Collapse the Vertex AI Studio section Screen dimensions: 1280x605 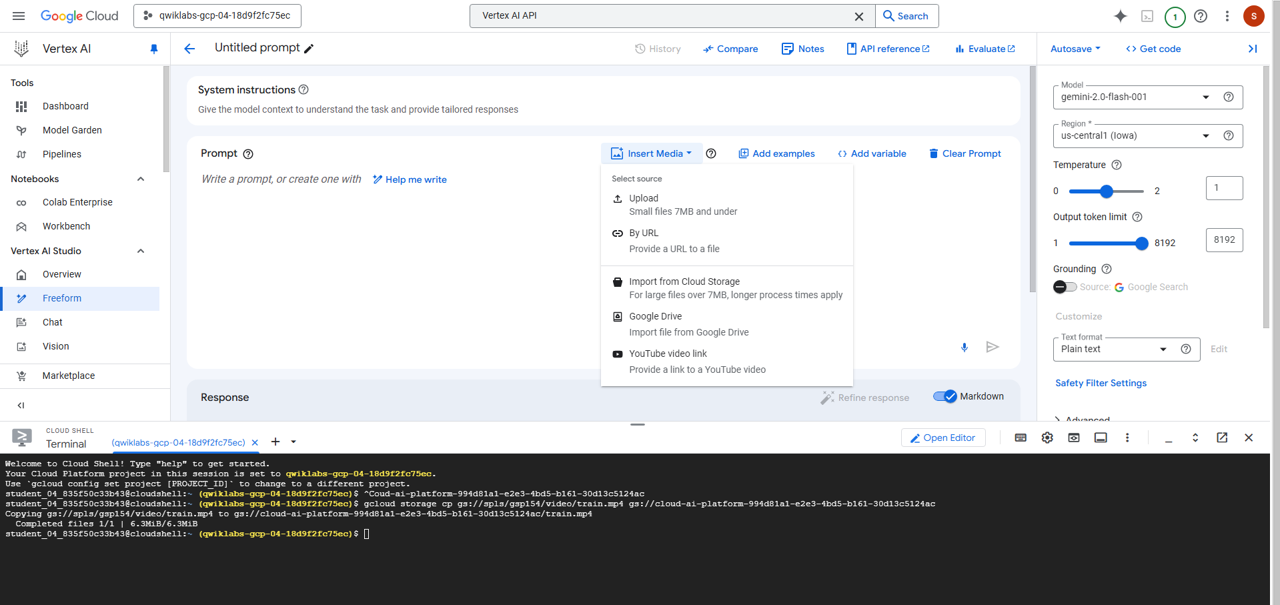pyautogui.click(x=141, y=251)
